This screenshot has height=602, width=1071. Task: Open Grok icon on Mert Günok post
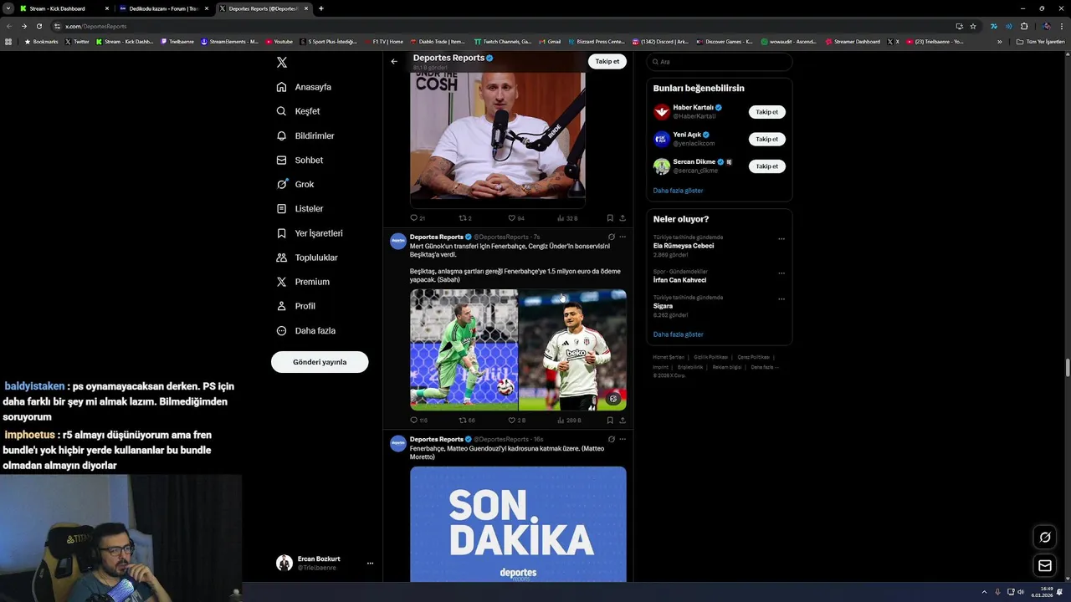tap(612, 237)
